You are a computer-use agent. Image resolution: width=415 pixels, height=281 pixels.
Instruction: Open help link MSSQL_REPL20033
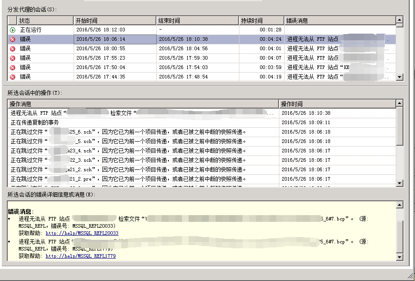[x=82, y=233]
